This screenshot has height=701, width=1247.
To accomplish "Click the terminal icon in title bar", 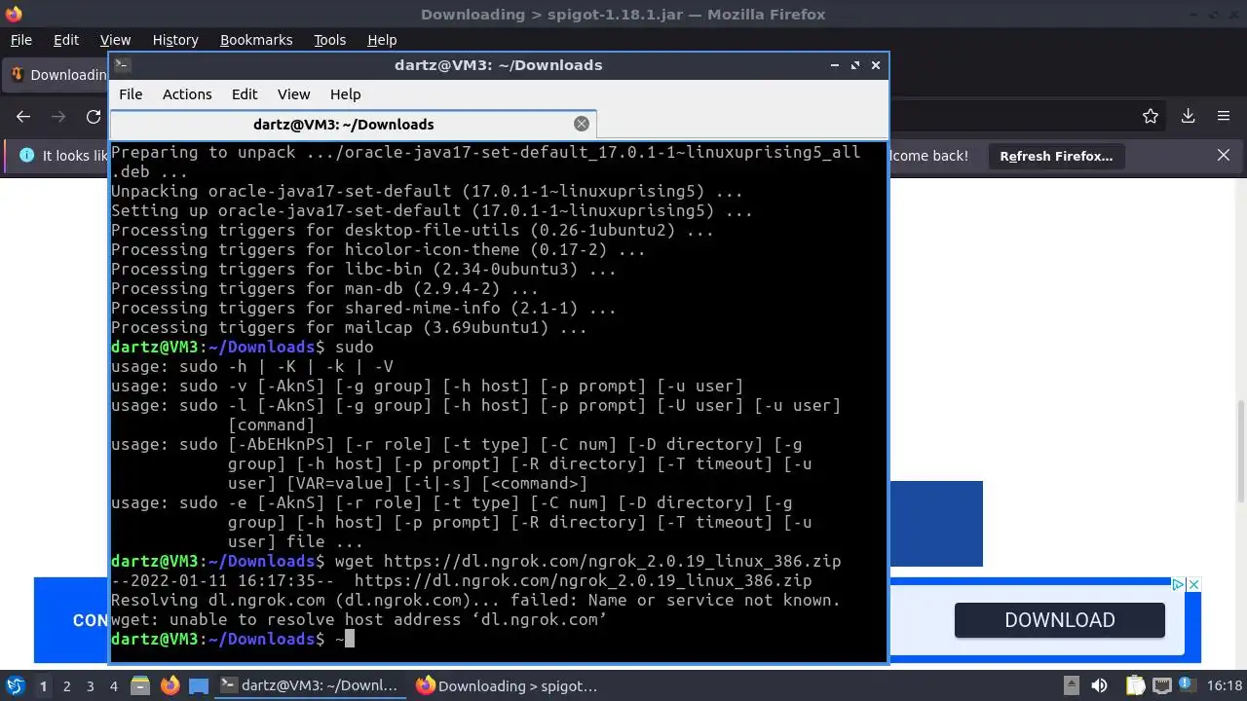I will [122, 65].
